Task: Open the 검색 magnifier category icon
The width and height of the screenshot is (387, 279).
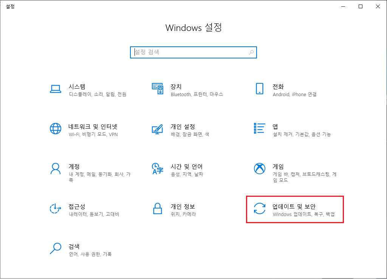Action: (56, 248)
